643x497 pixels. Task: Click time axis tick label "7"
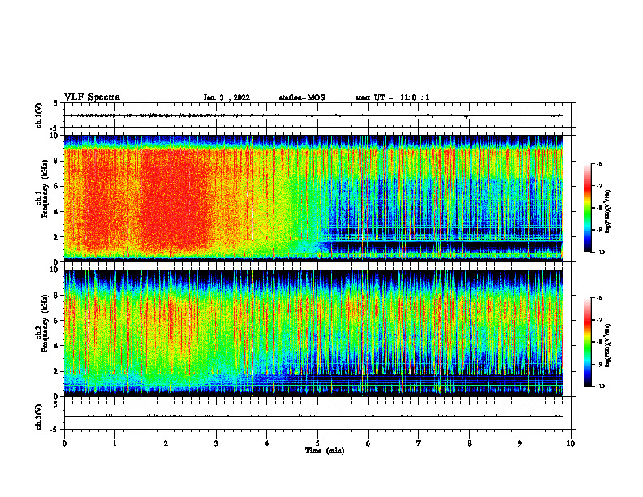(x=419, y=443)
